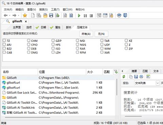Click the document settings icon in toolbar
The height and width of the screenshot is (125, 163).
pos(111,15)
